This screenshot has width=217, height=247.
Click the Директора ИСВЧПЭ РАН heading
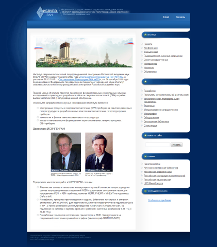(x=49, y=129)
